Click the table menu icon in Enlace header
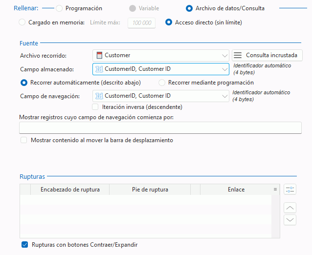The width and height of the screenshot is (312, 255). 275,190
